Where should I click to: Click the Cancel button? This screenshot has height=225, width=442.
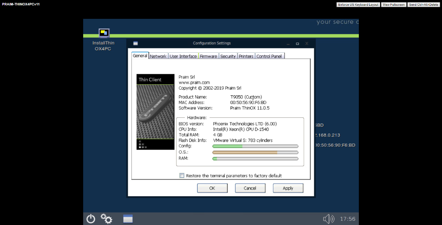[x=250, y=188]
